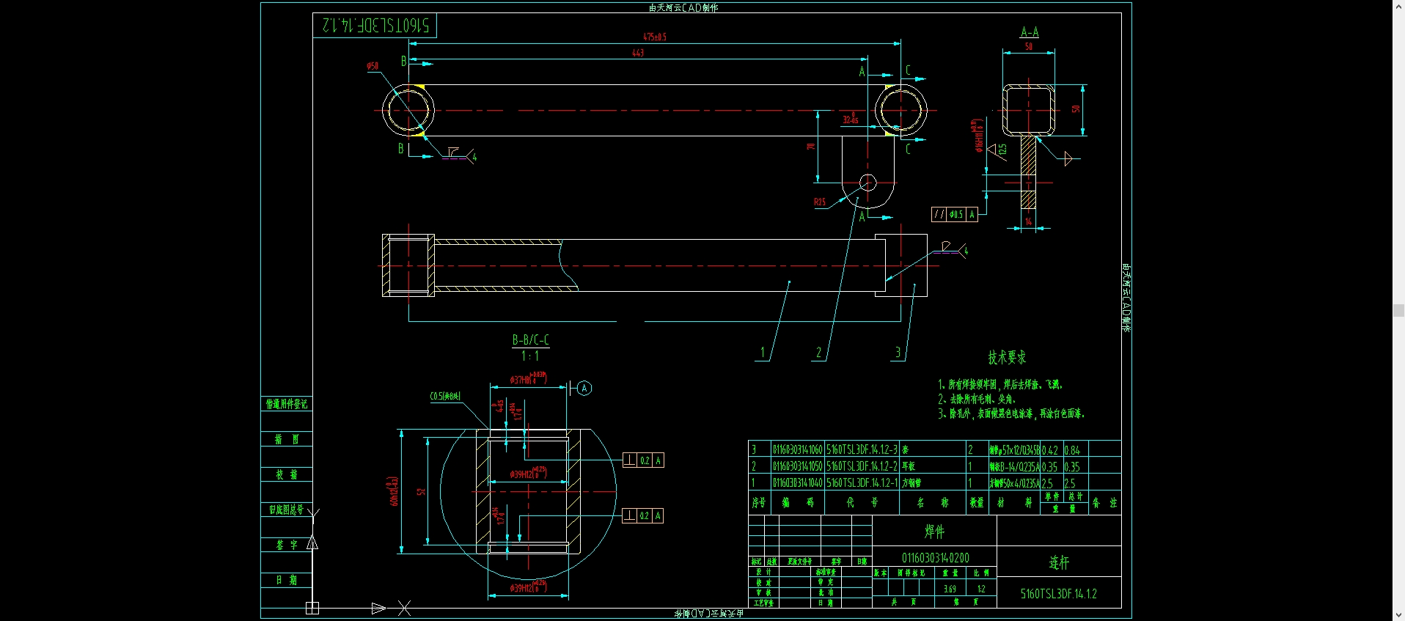Click the BOM entry "5160TSL3DF.14.1.2-3"
The height and width of the screenshot is (621, 1405).
(x=862, y=449)
